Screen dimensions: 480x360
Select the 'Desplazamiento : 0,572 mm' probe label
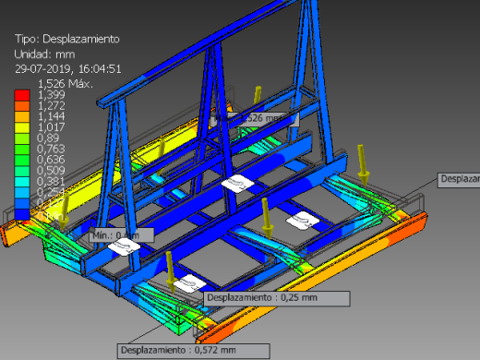point(194,351)
